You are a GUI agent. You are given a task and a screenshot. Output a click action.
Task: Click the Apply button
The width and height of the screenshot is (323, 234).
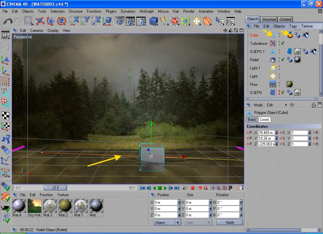click(x=230, y=222)
